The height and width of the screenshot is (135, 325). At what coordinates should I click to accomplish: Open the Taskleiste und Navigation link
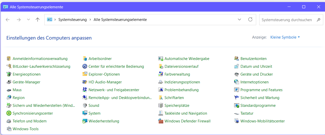[x=186, y=113]
